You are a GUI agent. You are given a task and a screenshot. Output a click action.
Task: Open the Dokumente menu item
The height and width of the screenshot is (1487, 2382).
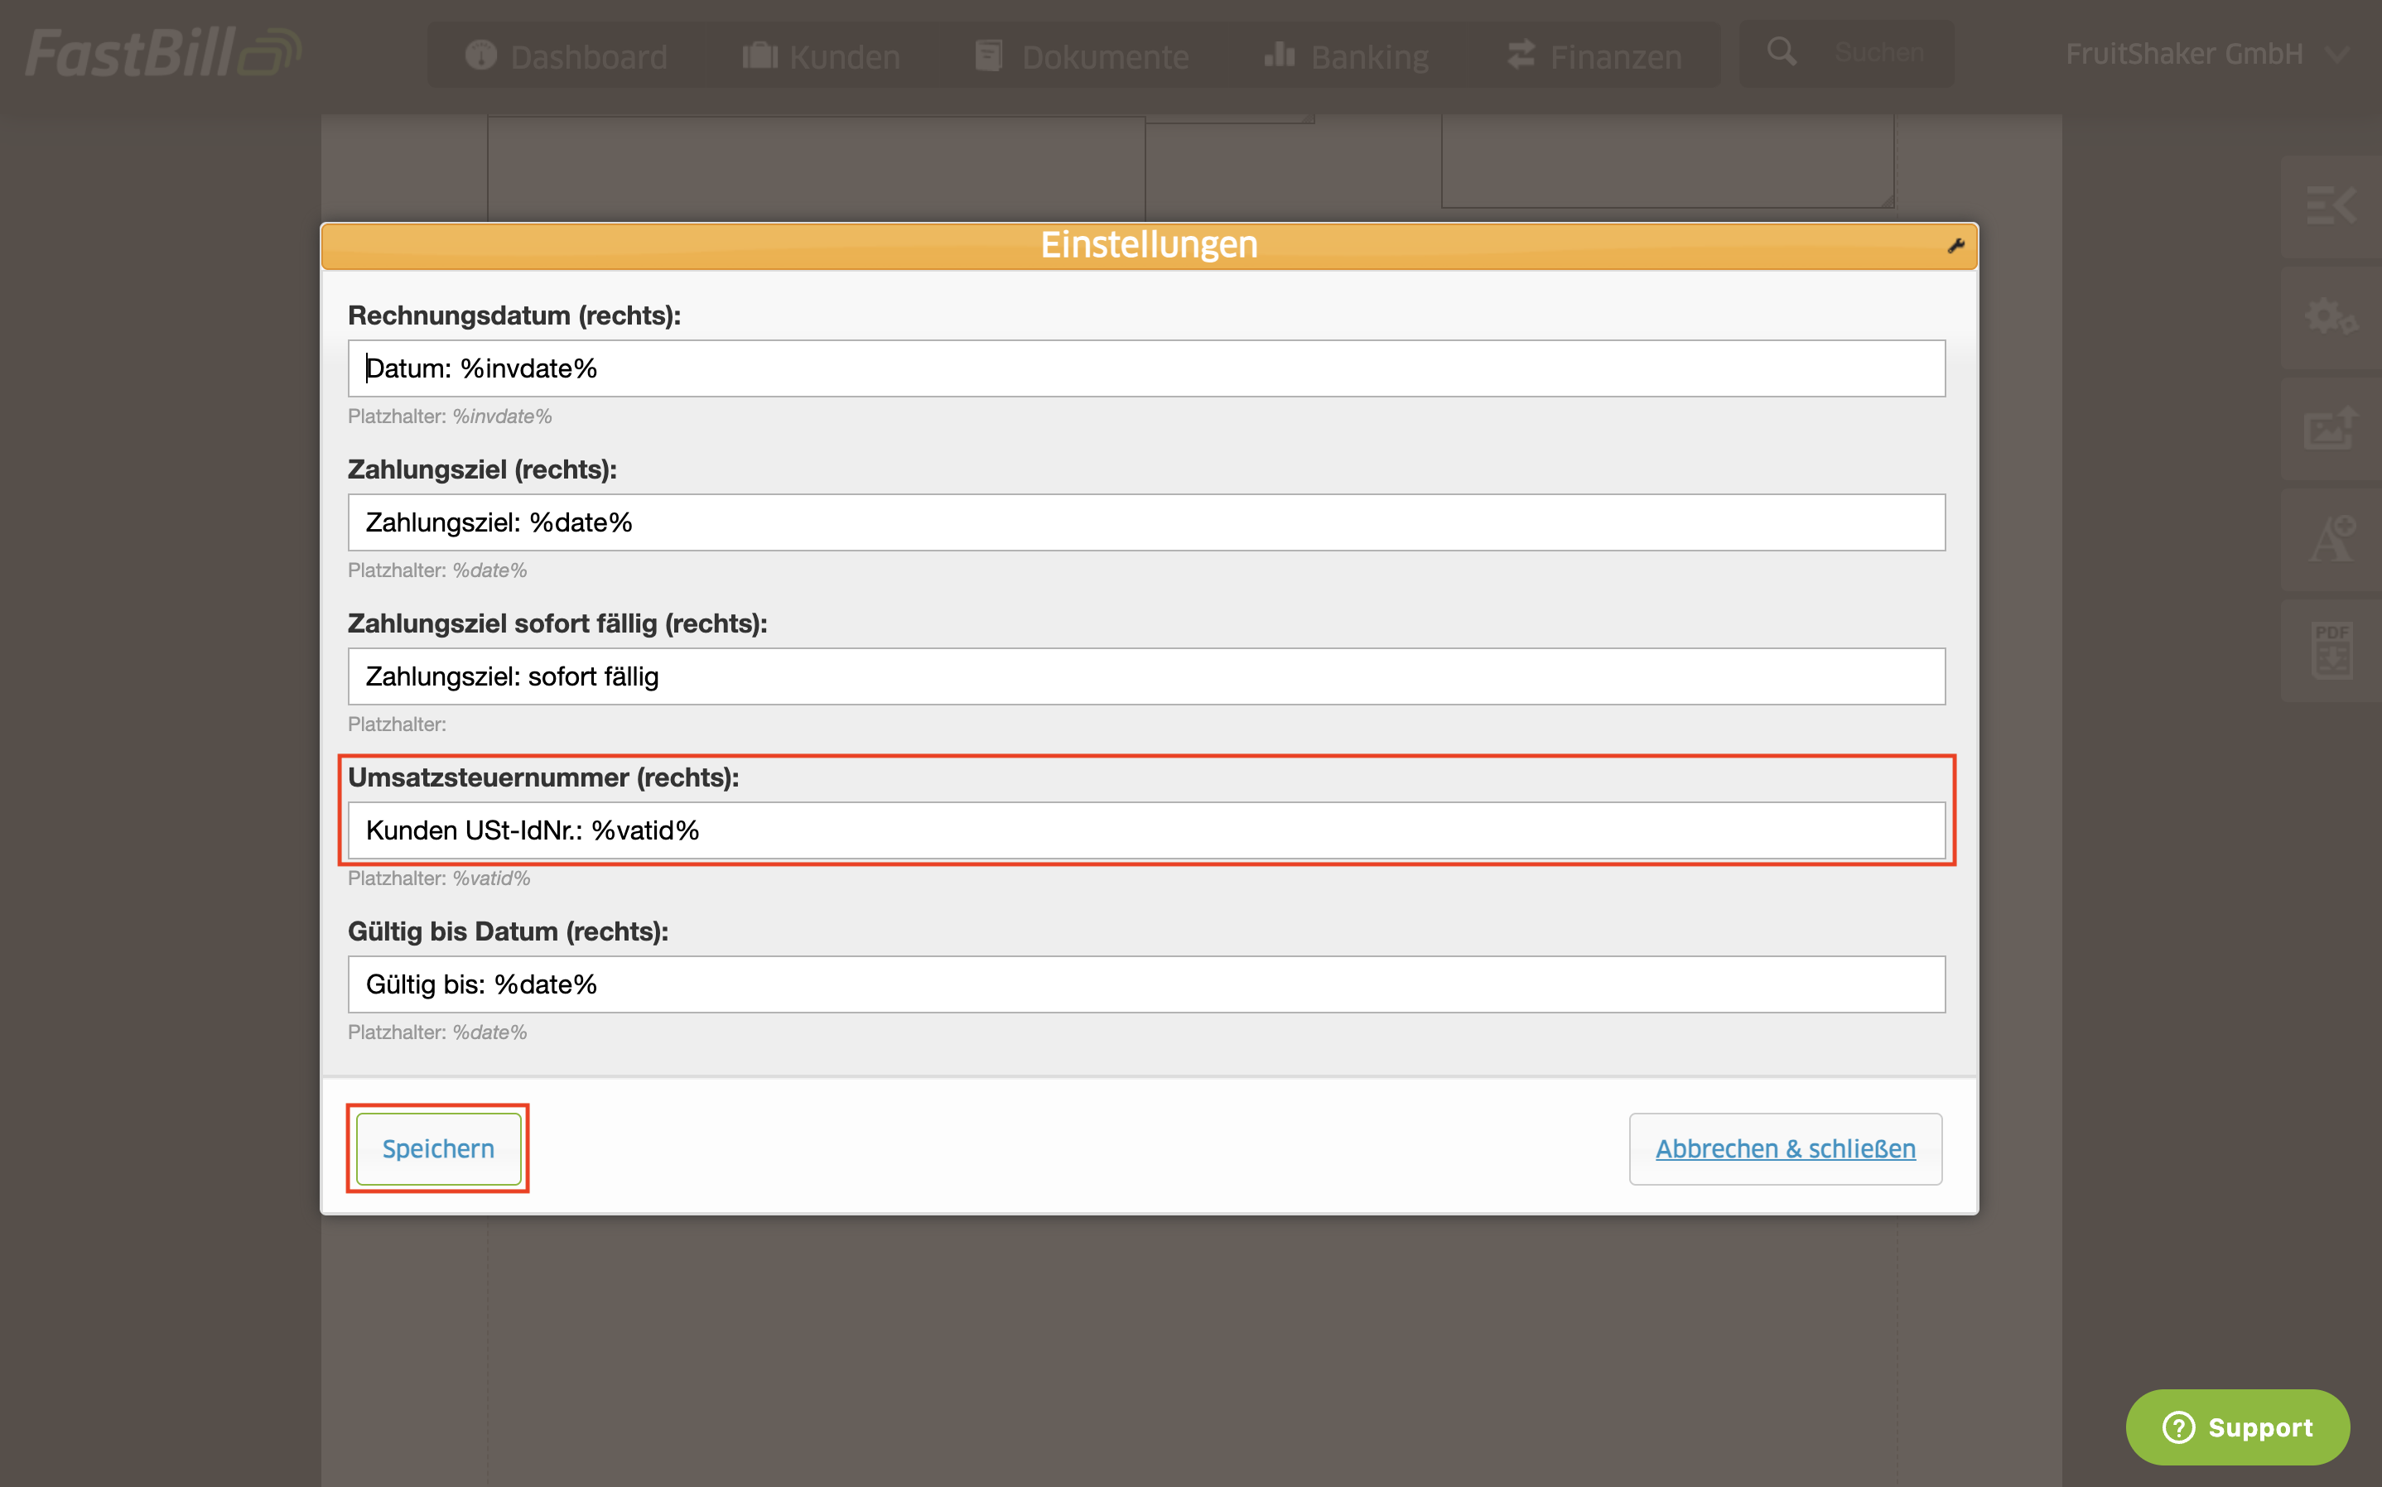[1082, 56]
